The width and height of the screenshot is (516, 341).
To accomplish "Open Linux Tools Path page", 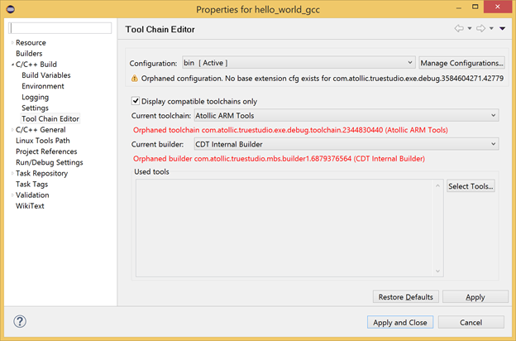I will (43, 141).
